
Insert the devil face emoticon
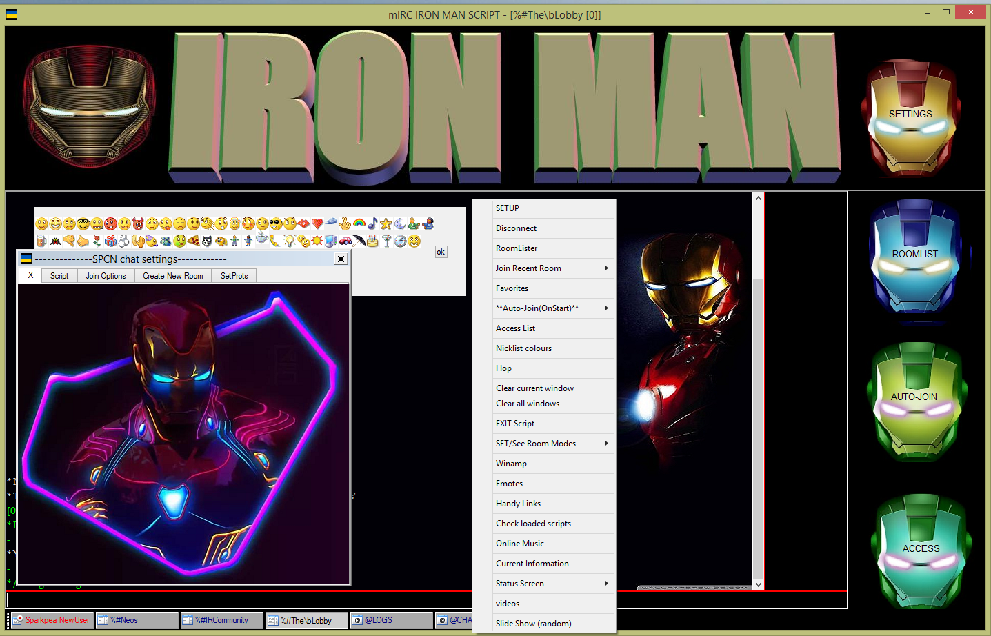[x=139, y=223]
